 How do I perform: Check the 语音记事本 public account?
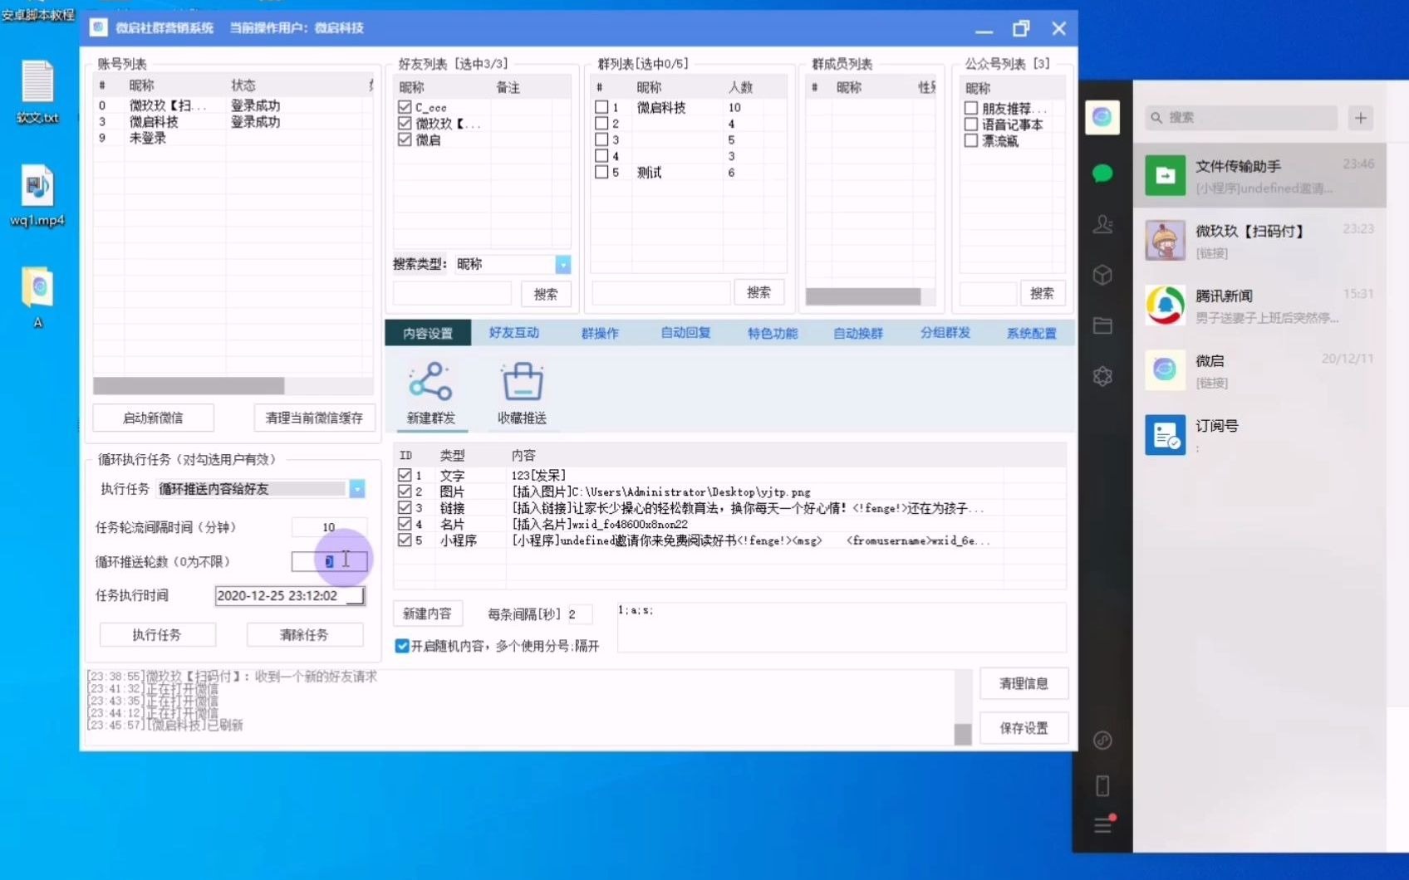click(x=970, y=125)
